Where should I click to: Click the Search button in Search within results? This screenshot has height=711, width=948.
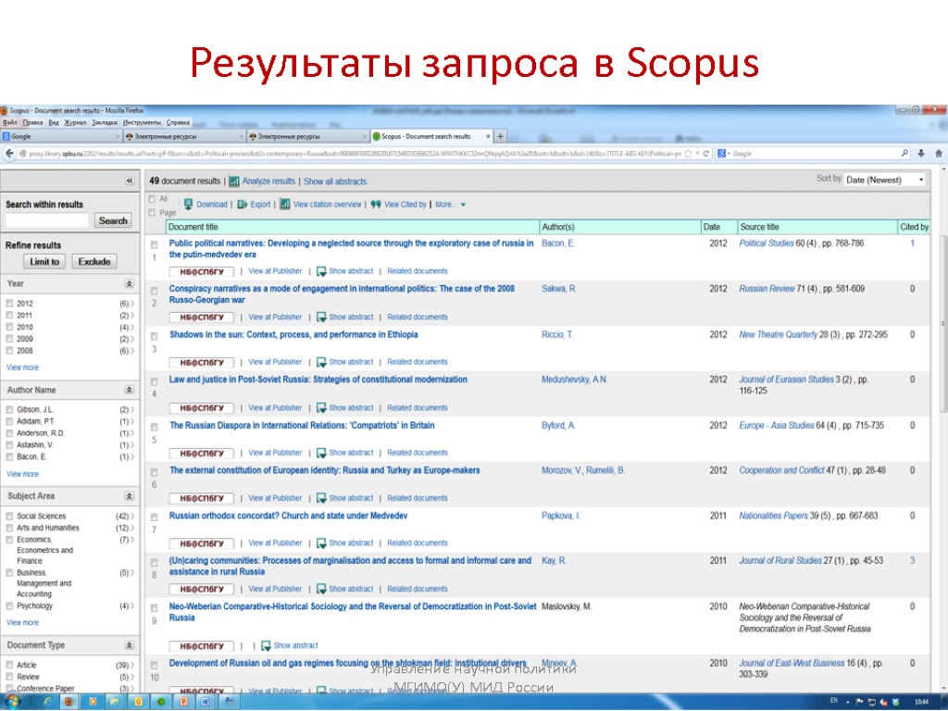(113, 220)
